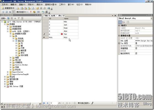
Task: Open the Query Designer (查询设计器) menu
Action: (51, 4)
